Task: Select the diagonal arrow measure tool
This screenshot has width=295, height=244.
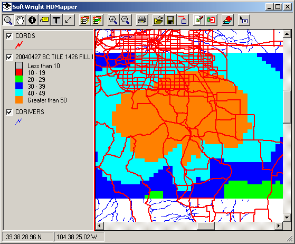Action: [69, 20]
